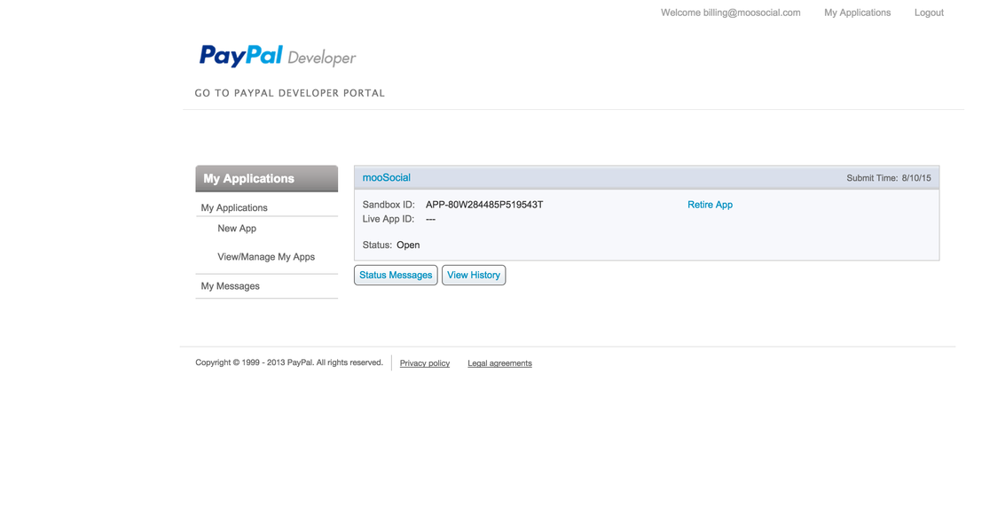Open the mooSocial application title link
Screen dimensions: 1005x514
click(387, 178)
